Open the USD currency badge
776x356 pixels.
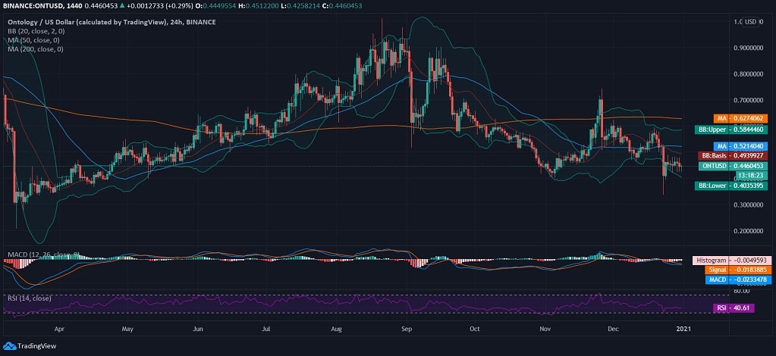pos(751,22)
